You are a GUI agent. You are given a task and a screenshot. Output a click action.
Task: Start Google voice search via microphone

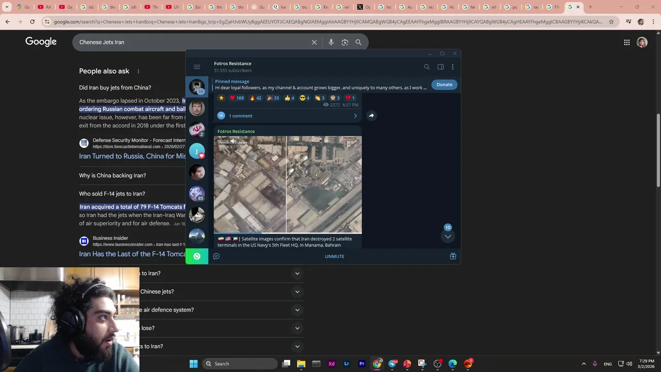pyautogui.click(x=331, y=42)
